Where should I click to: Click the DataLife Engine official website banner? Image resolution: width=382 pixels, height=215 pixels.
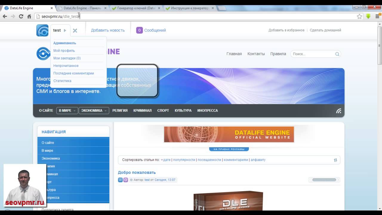[229, 134]
